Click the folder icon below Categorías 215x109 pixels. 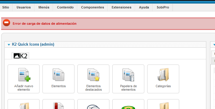pos(164,106)
